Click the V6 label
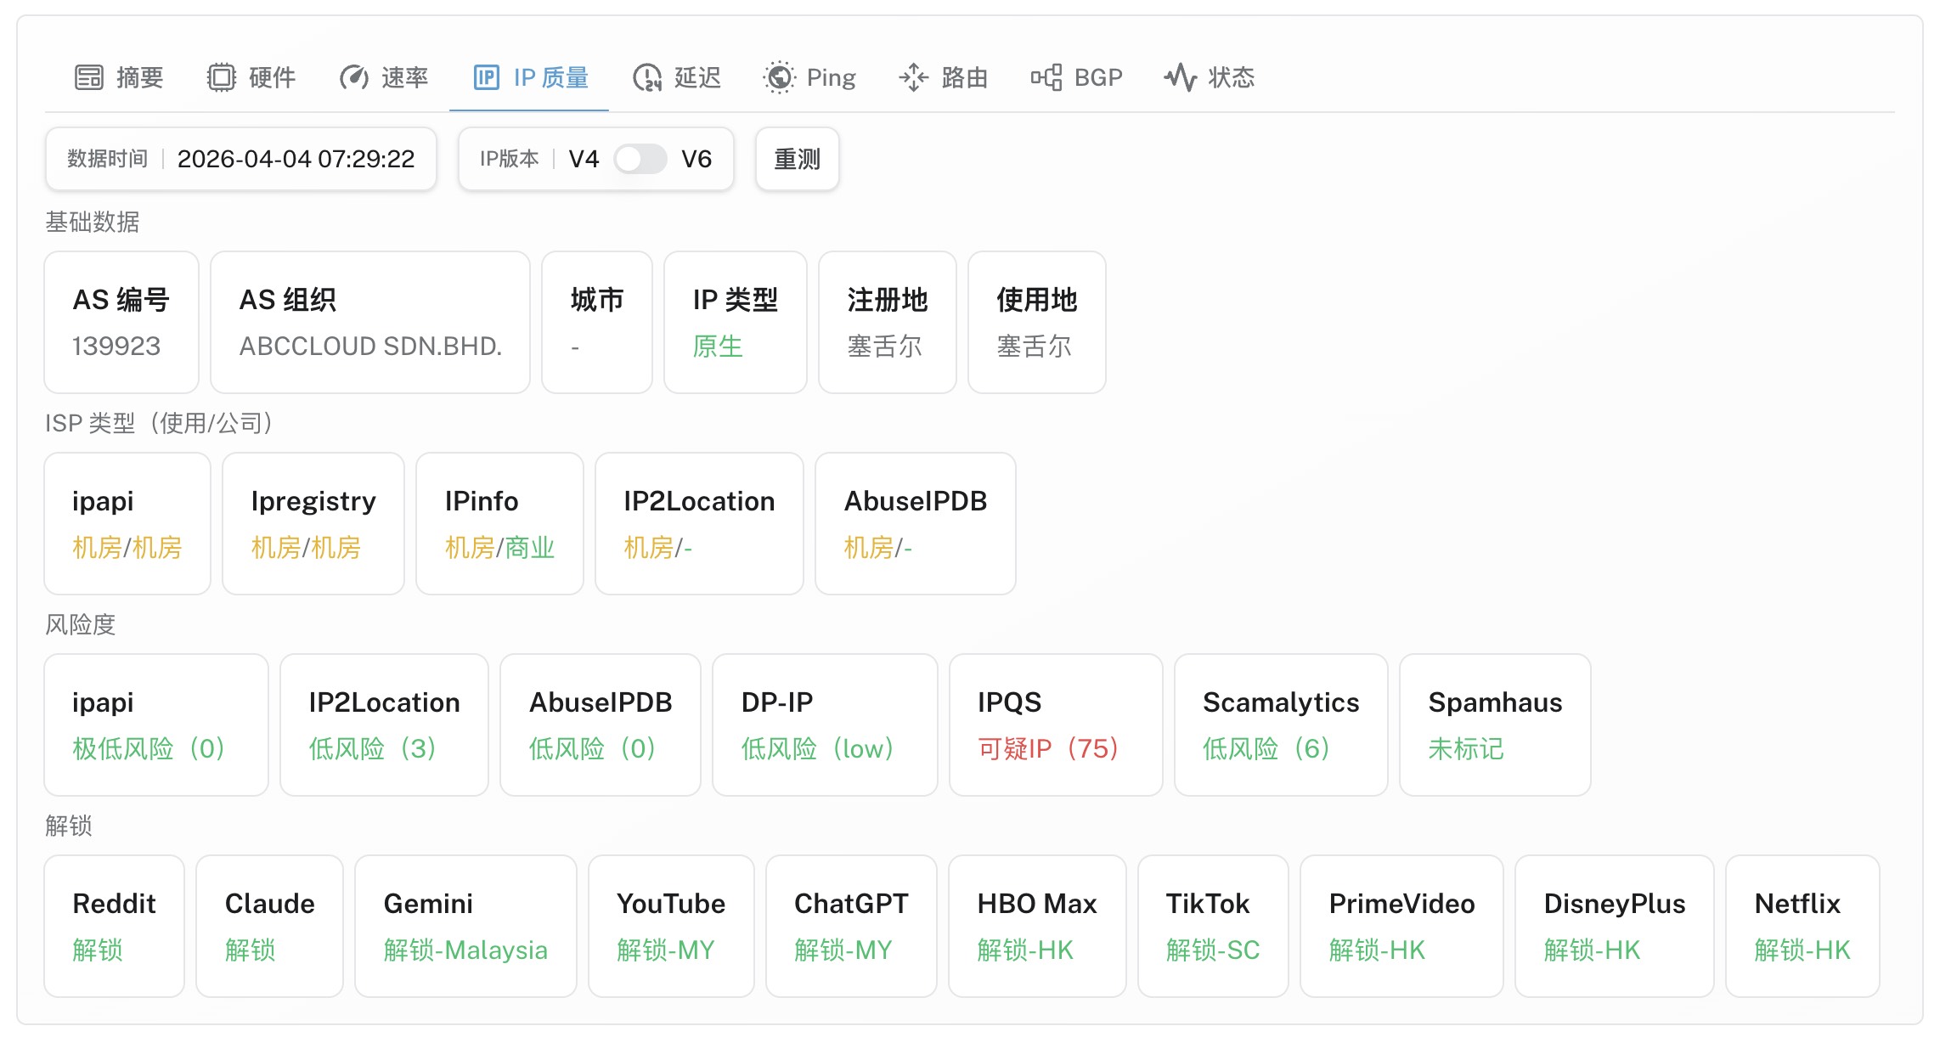 pos(696,159)
